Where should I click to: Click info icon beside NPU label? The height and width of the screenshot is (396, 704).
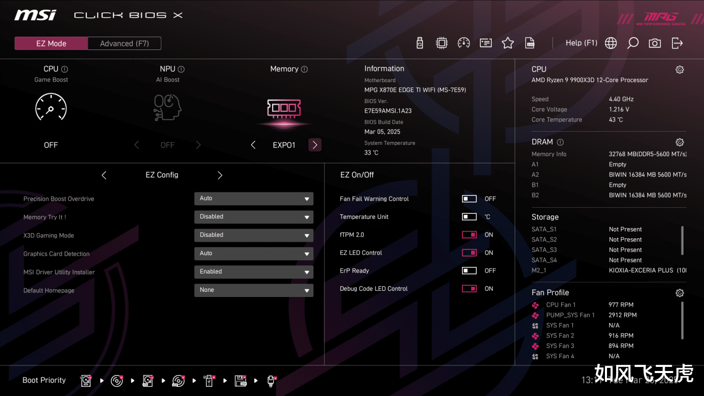click(x=181, y=69)
